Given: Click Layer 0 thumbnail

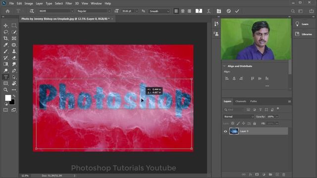Looking at the screenshot, I should tap(234, 131).
